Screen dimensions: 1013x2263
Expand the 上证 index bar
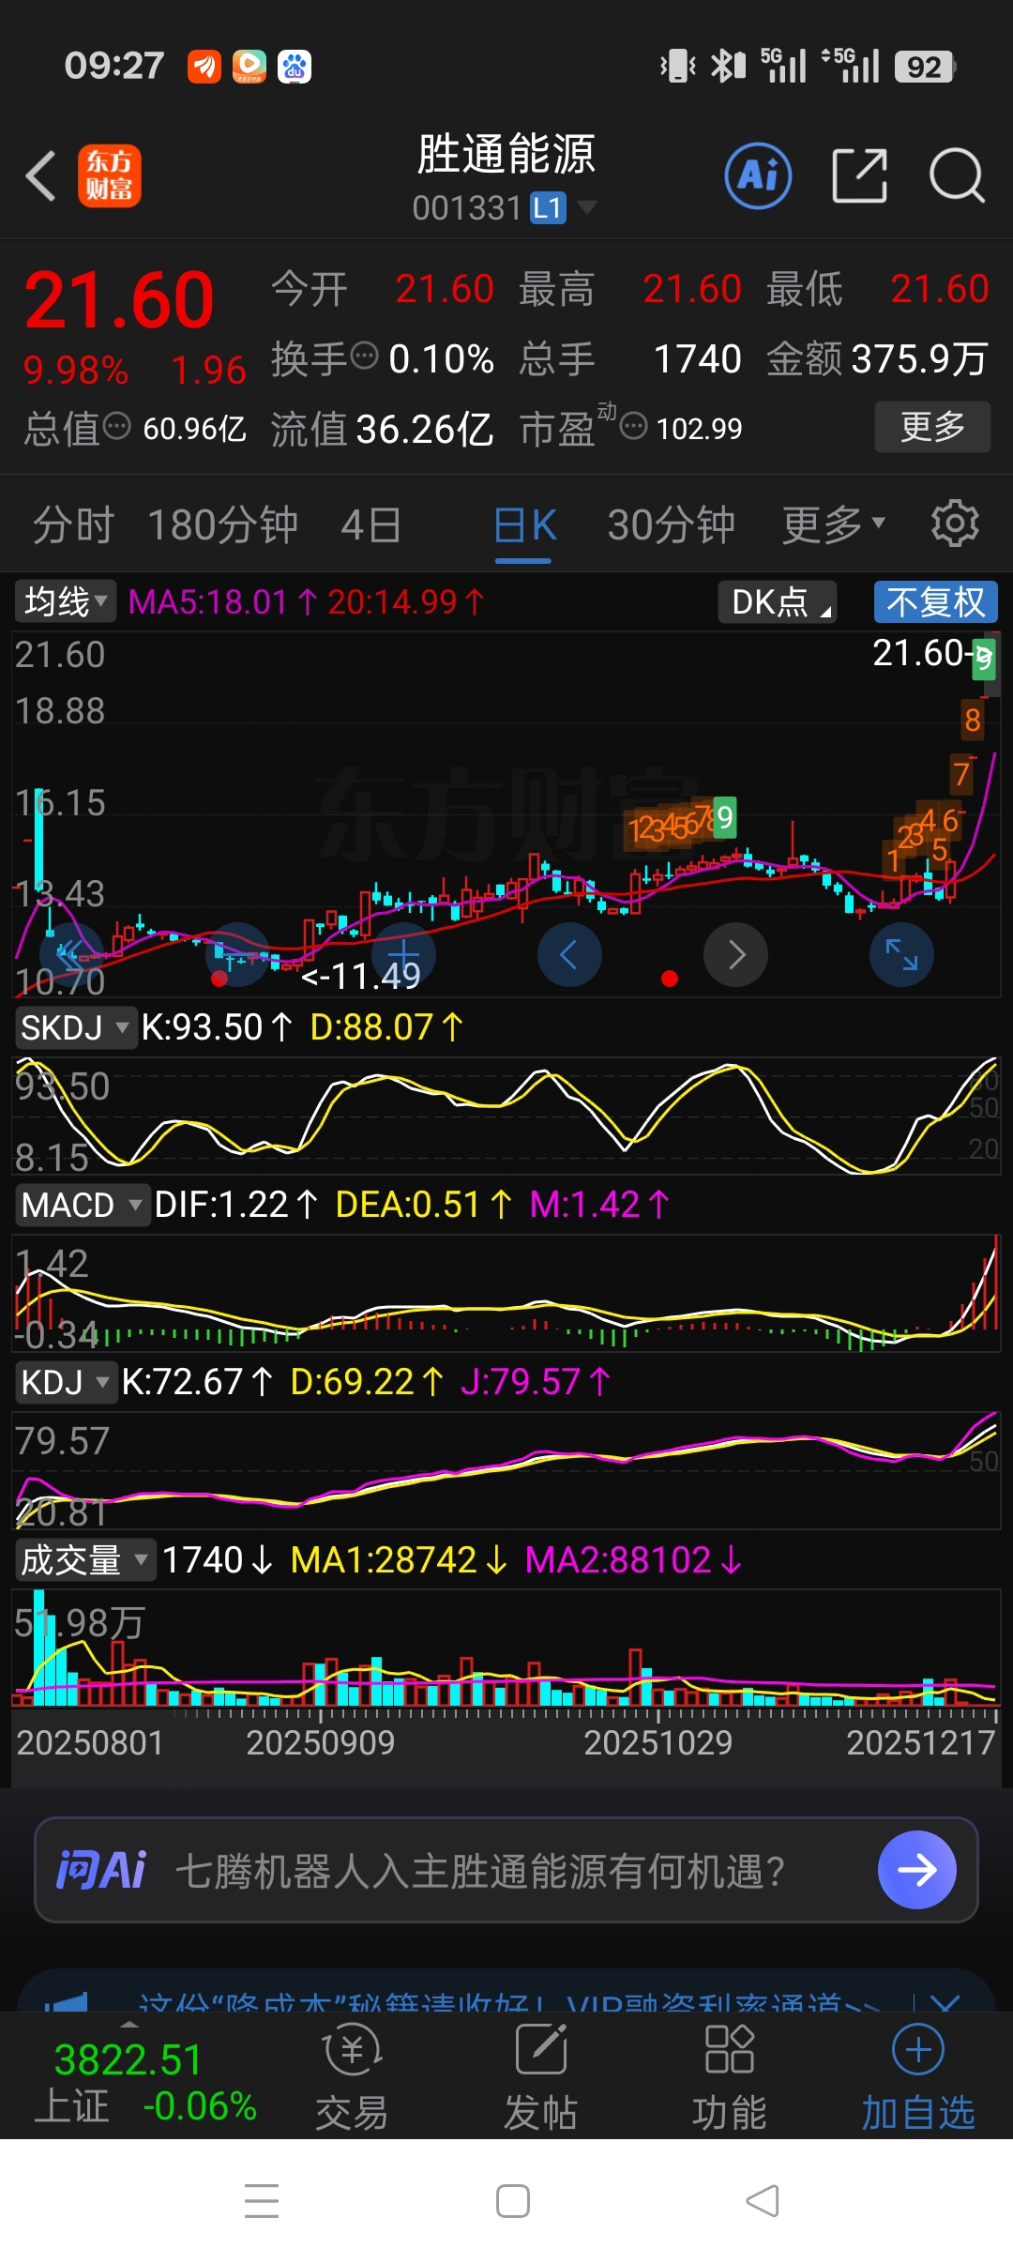pyautogui.click(x=129, y=2025)
